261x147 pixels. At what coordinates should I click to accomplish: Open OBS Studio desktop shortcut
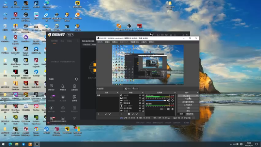click(129, 27)
